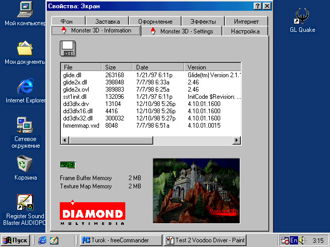Screen dimensions: 330x247
Task: Select the glide2x.ovl row
Action: (x=151, y=89)
